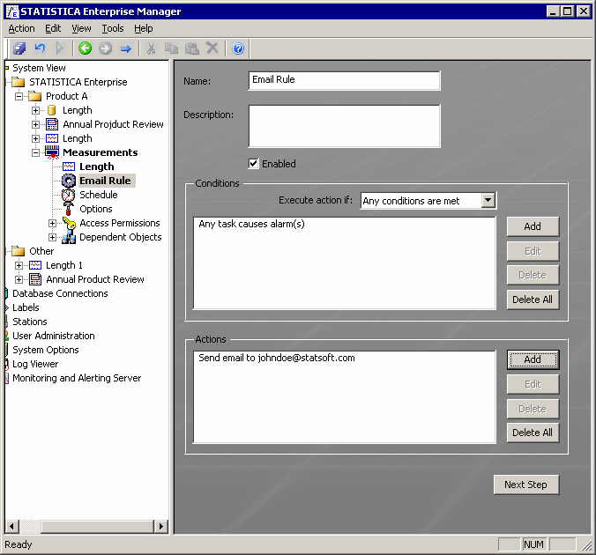Viewport: 596px width, 555px height.
Task: Click in the Name input field
Action: (344, 80)
